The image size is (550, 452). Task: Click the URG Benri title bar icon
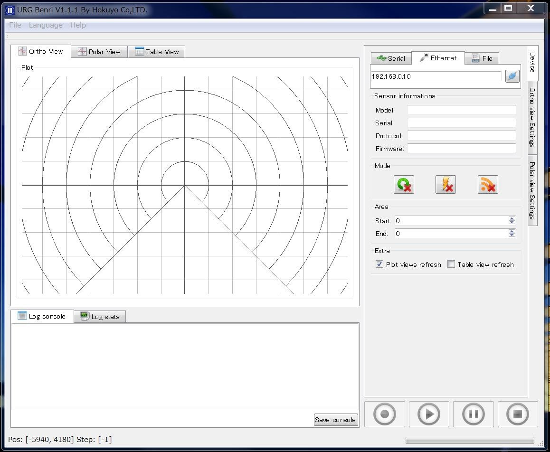10,10
